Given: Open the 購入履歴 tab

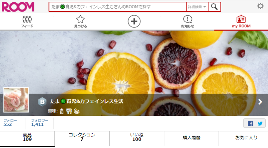Looking at the screenshot, I should [x=191, y=137].
